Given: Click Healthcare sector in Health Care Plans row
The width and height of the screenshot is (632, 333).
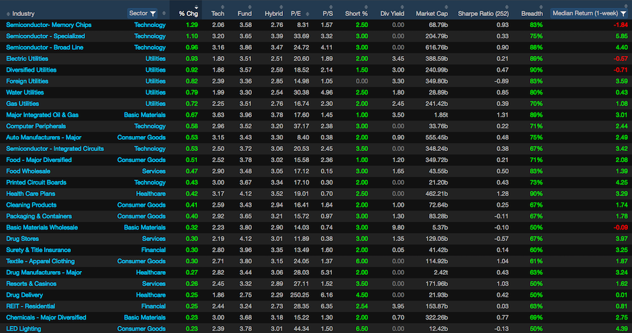Looking at the screenshot, I should (151, 194).
